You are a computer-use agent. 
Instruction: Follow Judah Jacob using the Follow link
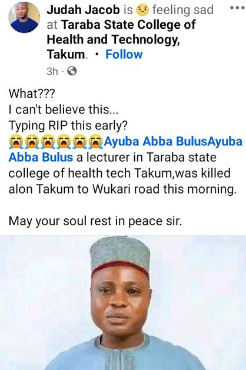click(x=124, y=54)
